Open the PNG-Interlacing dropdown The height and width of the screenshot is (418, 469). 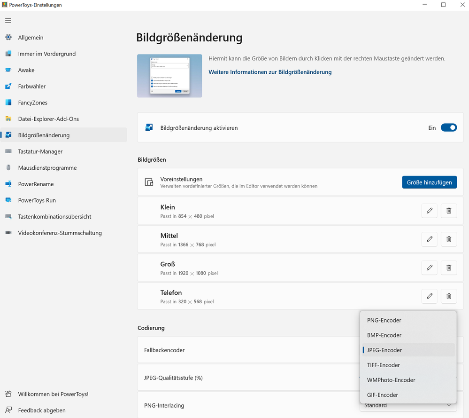coord(407,405)
